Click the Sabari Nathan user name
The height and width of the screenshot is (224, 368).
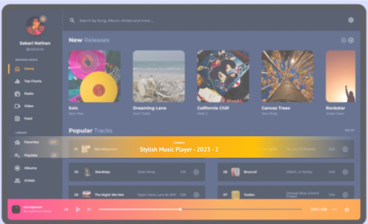pos(35,43)
